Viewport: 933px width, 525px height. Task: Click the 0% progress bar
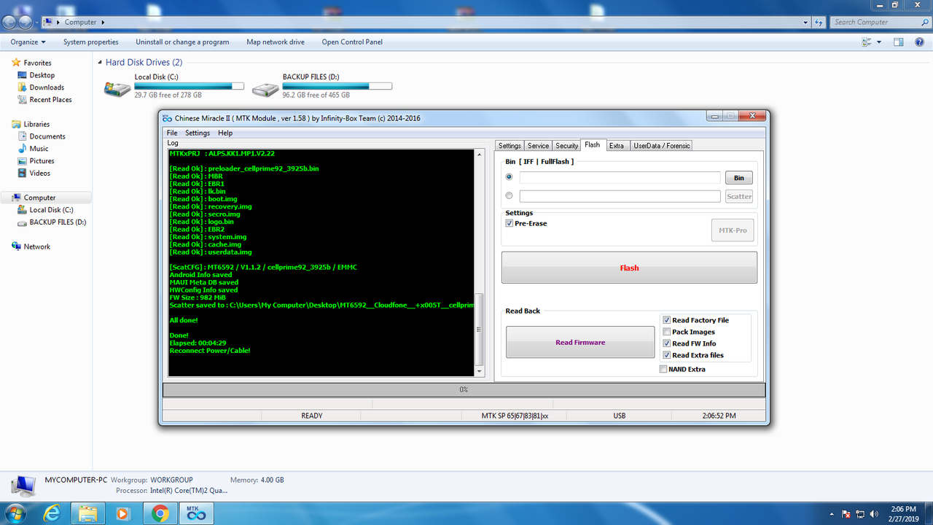pyautogui.click(x=464, y=389)
